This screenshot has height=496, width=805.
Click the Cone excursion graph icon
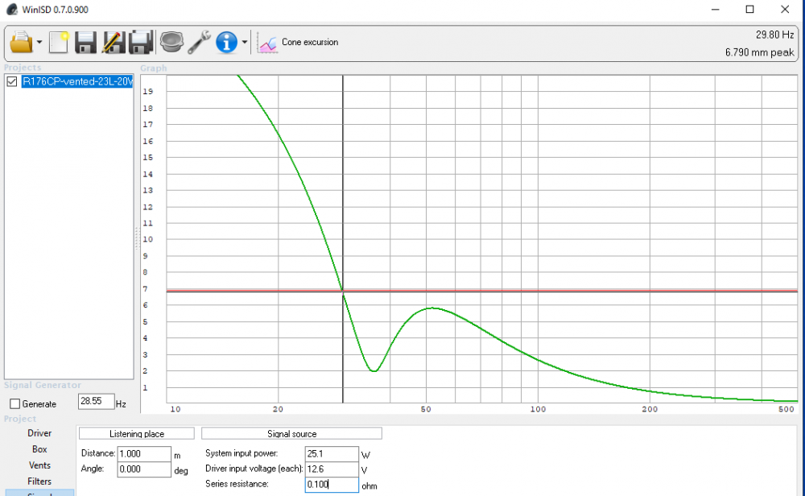pyautogui.click(x=267, y=43)
